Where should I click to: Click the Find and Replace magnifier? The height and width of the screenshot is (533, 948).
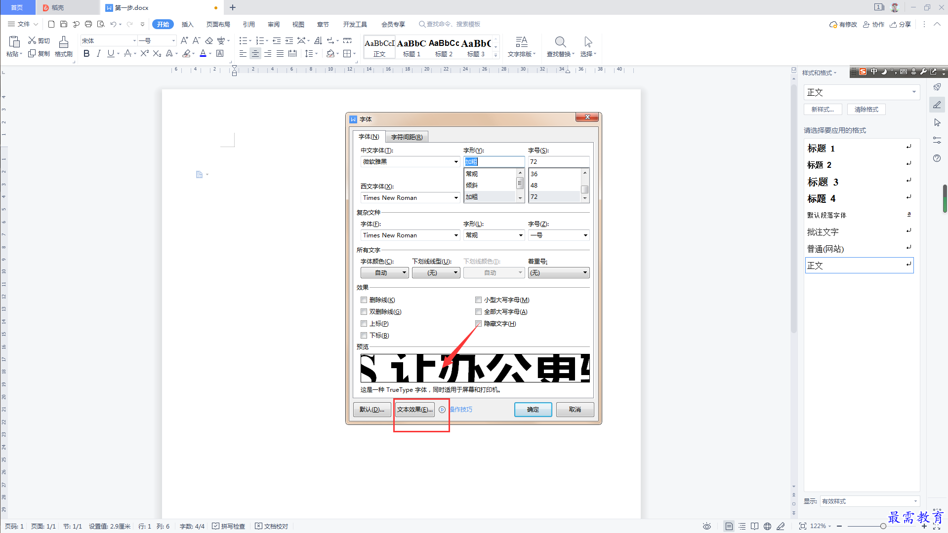coord(560,42)
